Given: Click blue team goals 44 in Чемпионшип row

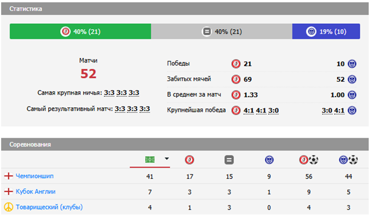Looking at the screenshot, I should (348, 177).
